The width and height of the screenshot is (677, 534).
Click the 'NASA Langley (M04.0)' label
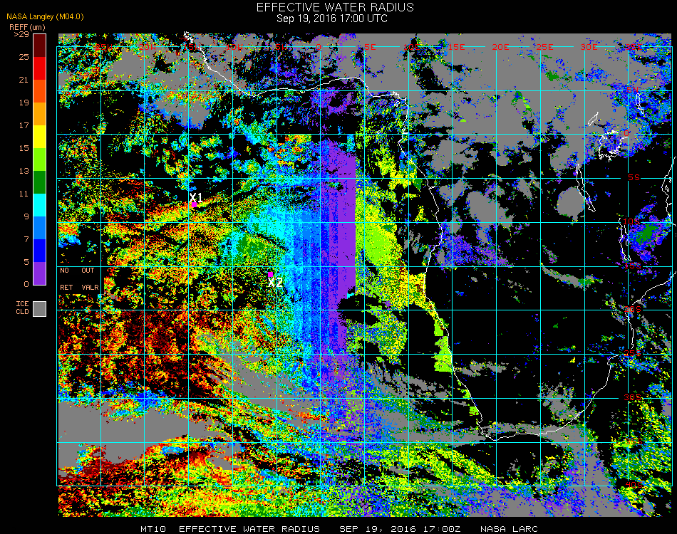pos(45,17)
